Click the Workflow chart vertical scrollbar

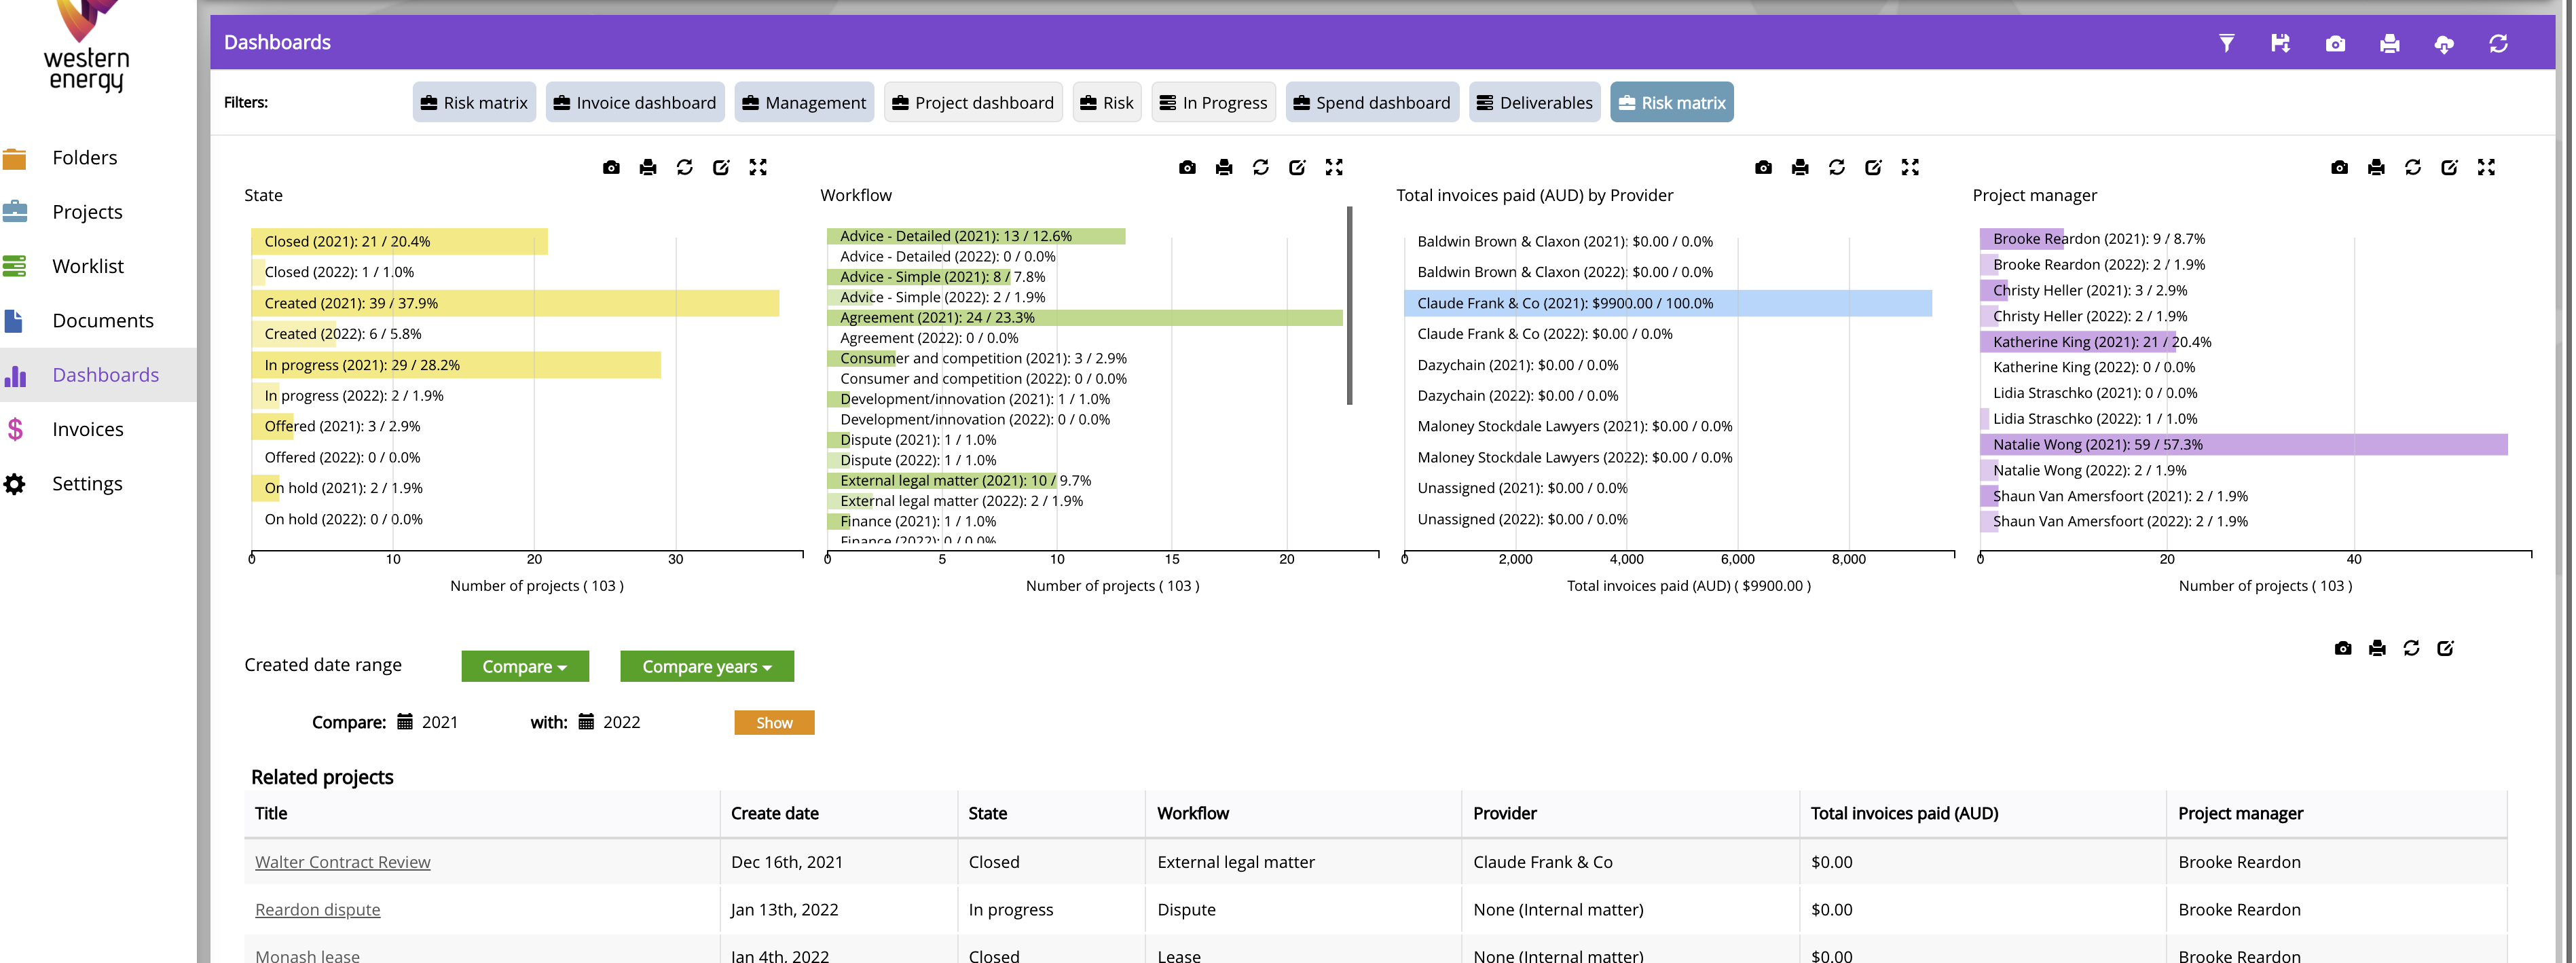point(1349,305)
